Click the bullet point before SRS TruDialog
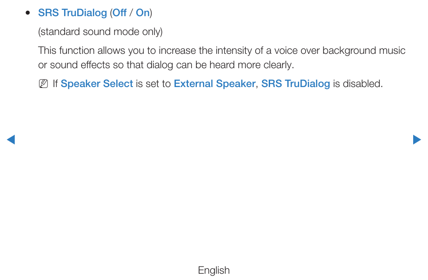The height and width of the screenshot is (280, 428). click(x=27, y=13)
